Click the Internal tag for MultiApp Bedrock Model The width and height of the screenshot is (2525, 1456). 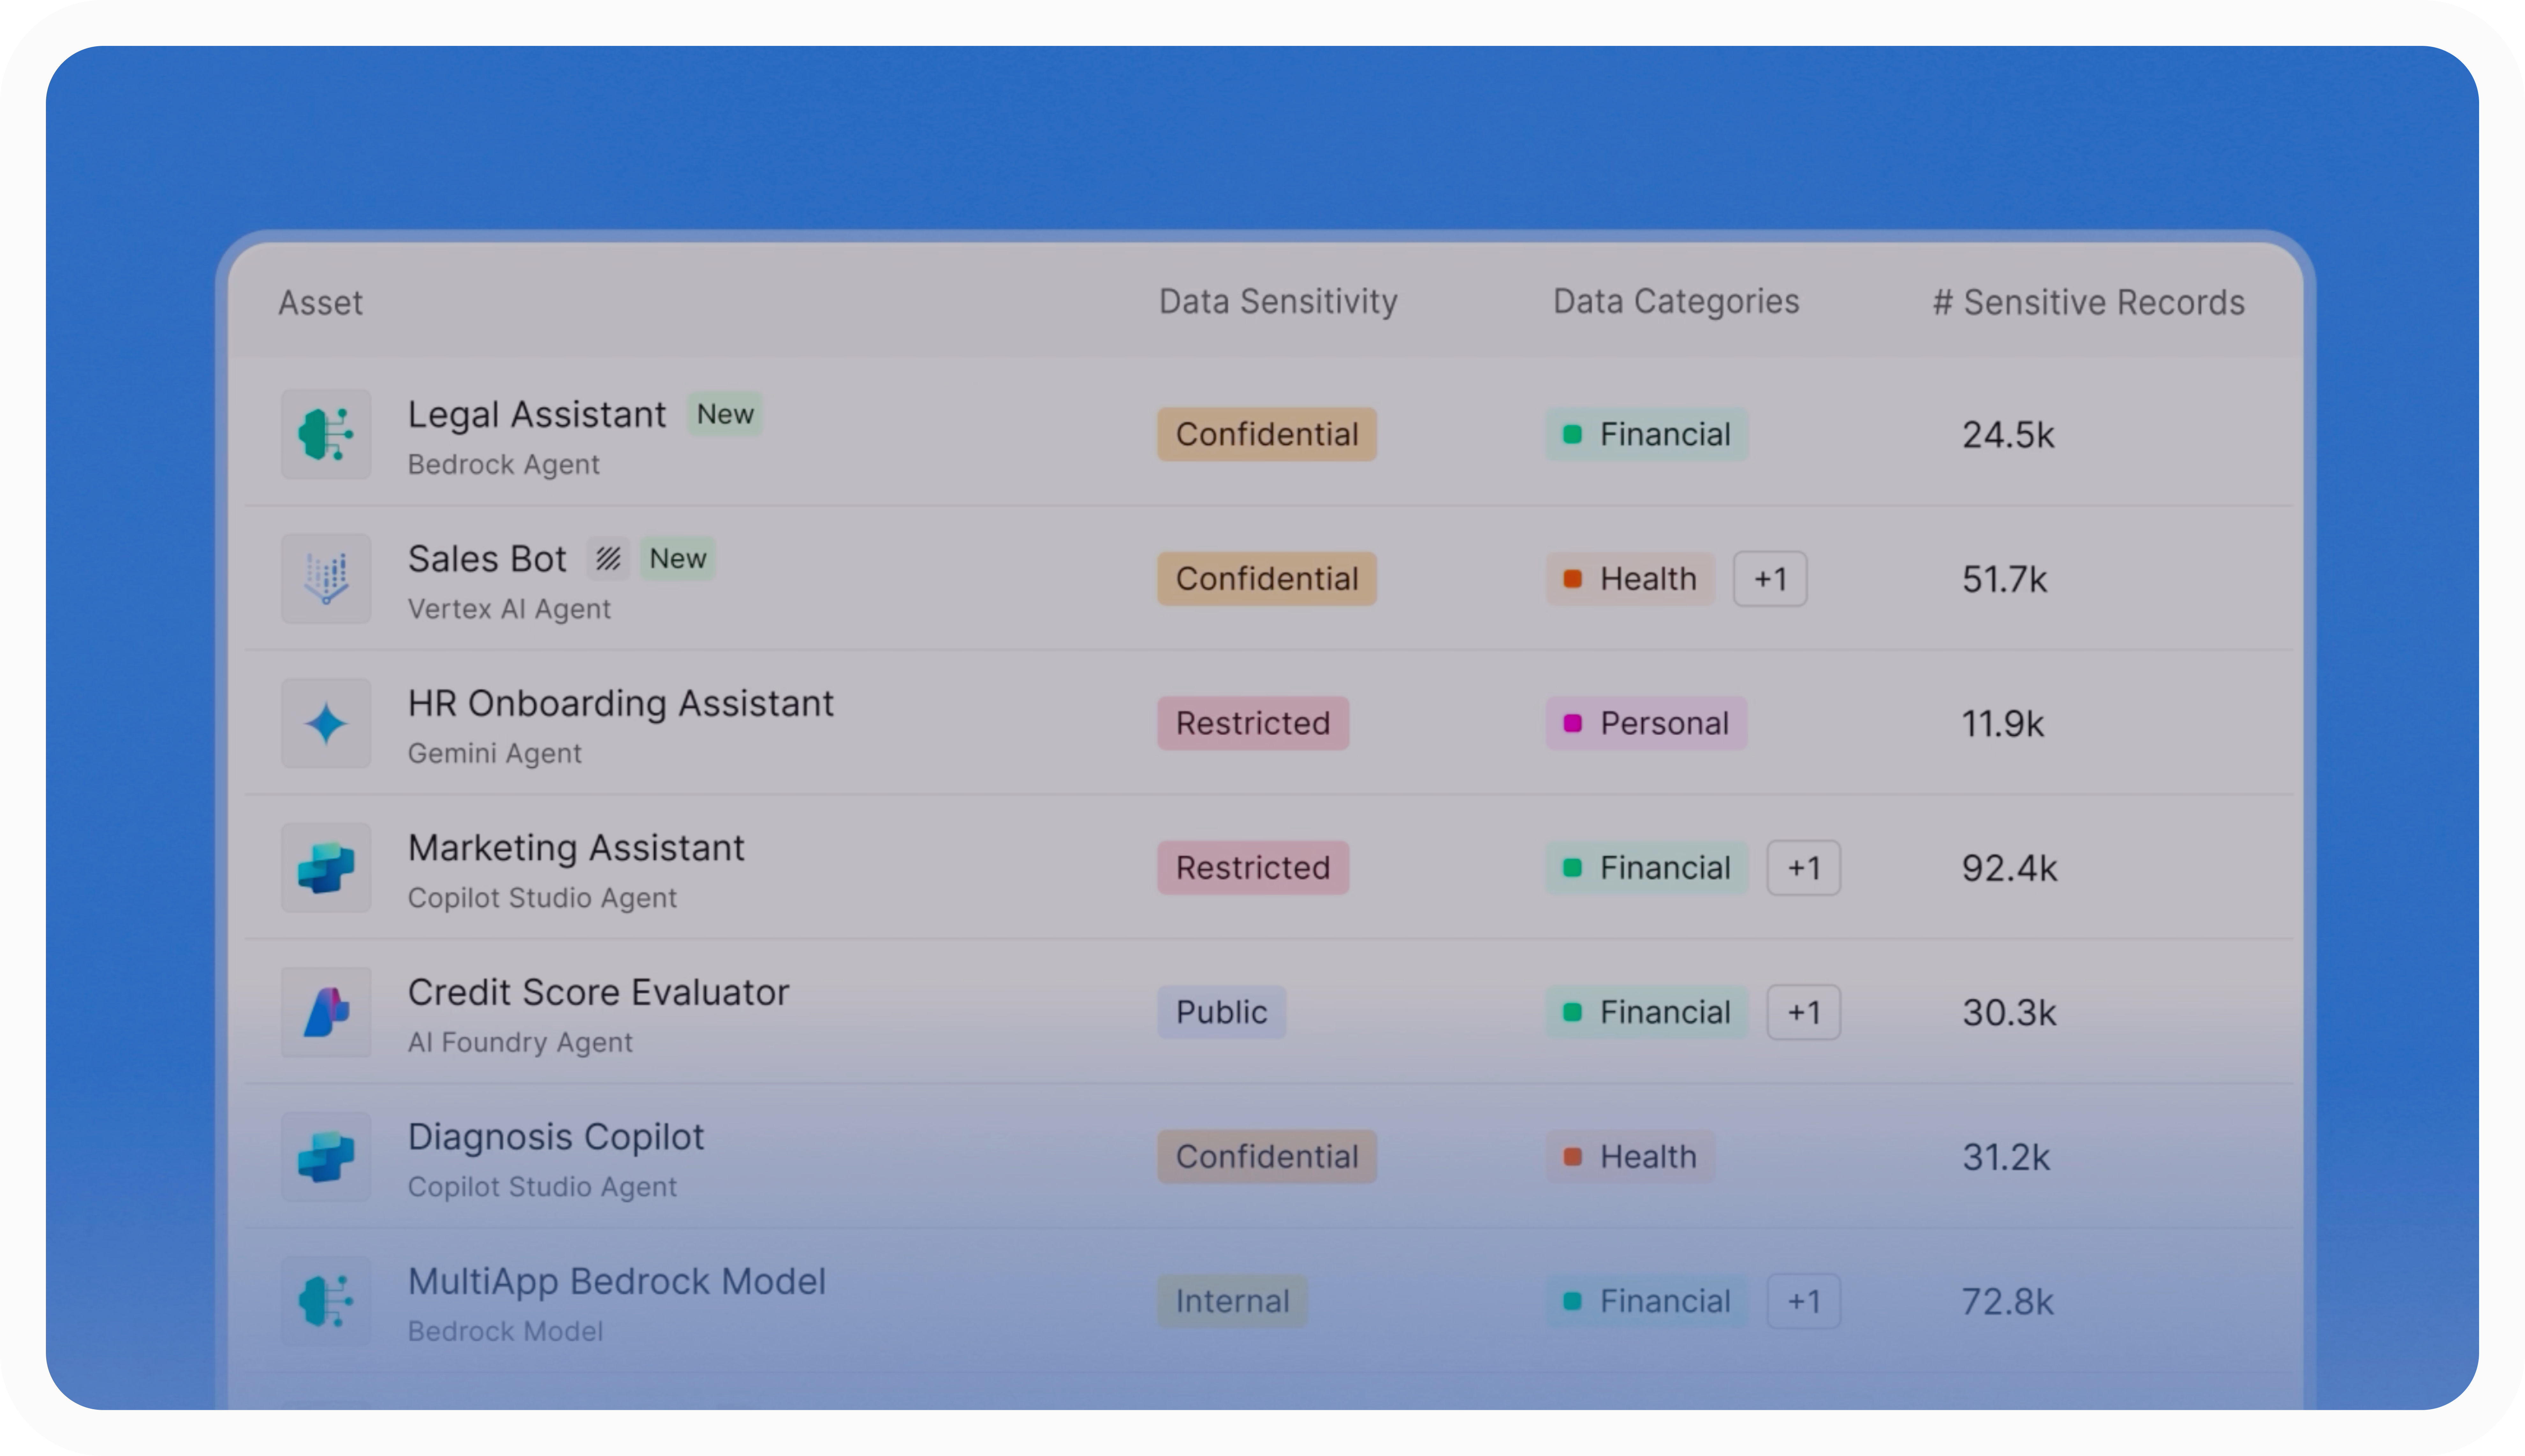tap(1233, 1301)
